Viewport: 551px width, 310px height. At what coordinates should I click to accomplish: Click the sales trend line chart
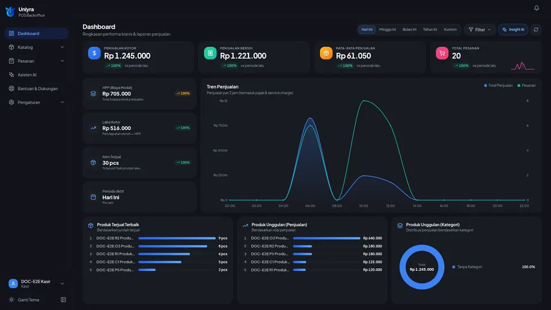(x=377, y=150)
